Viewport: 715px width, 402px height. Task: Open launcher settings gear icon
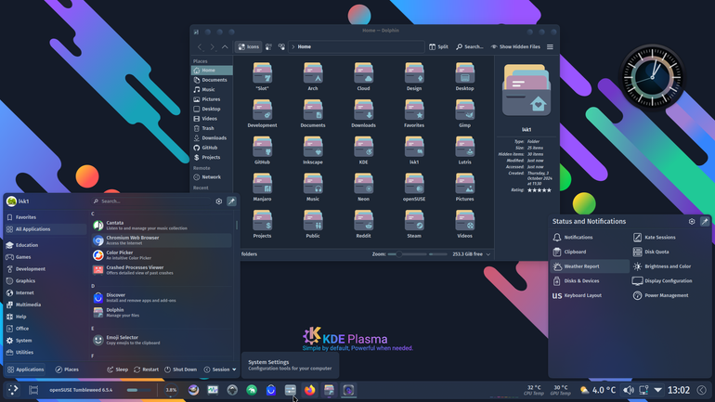[219, 201]
